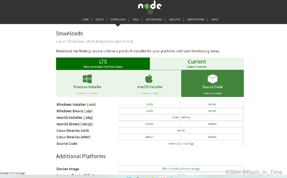Go to the DOCS page
This screenshot has width=287, height=178.
click(x=136, y=20)
